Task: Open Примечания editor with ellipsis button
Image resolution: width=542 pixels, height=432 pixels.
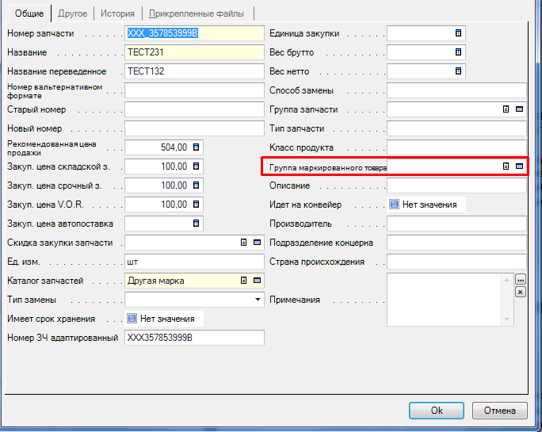Action: pos(521,280)
